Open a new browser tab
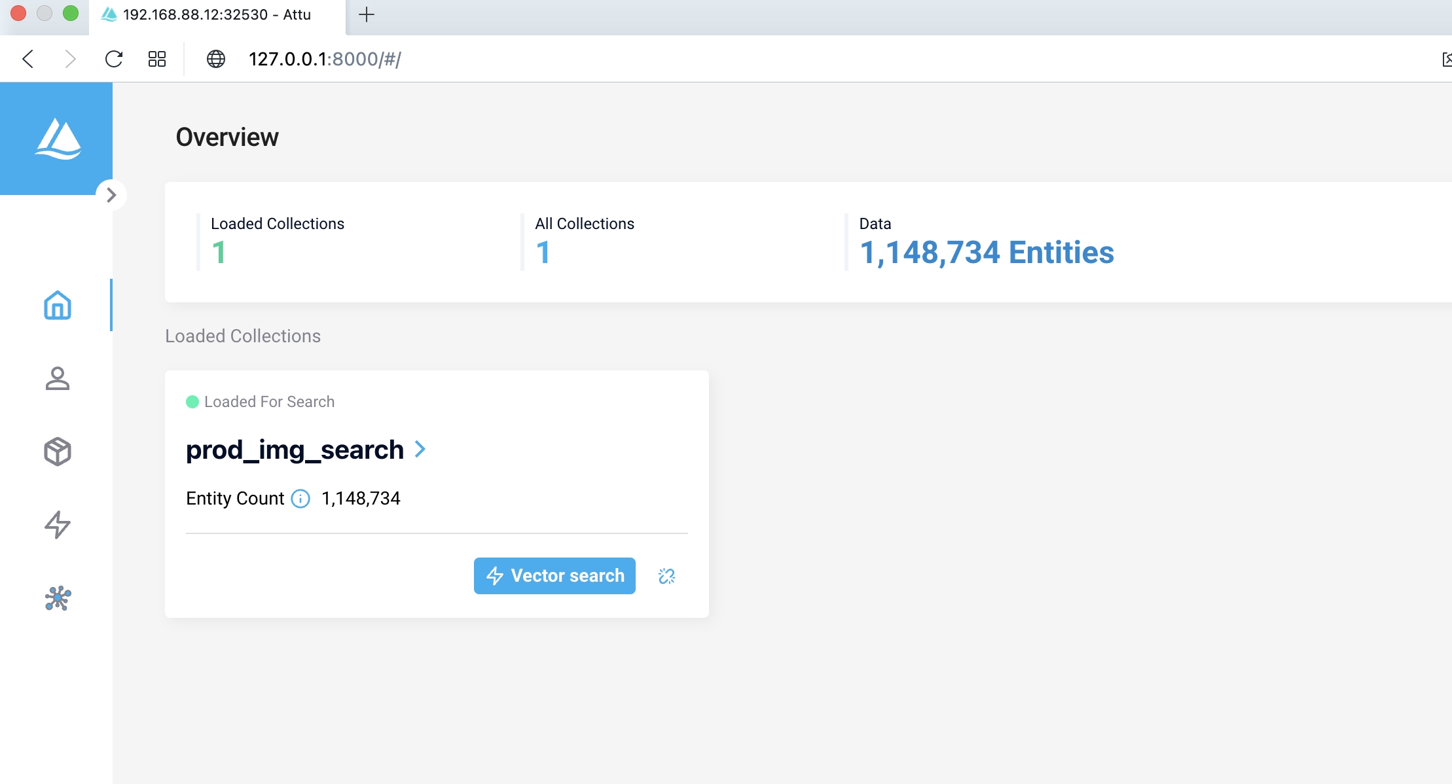This screenshot has height=784, width=1452. pos(367,14)
